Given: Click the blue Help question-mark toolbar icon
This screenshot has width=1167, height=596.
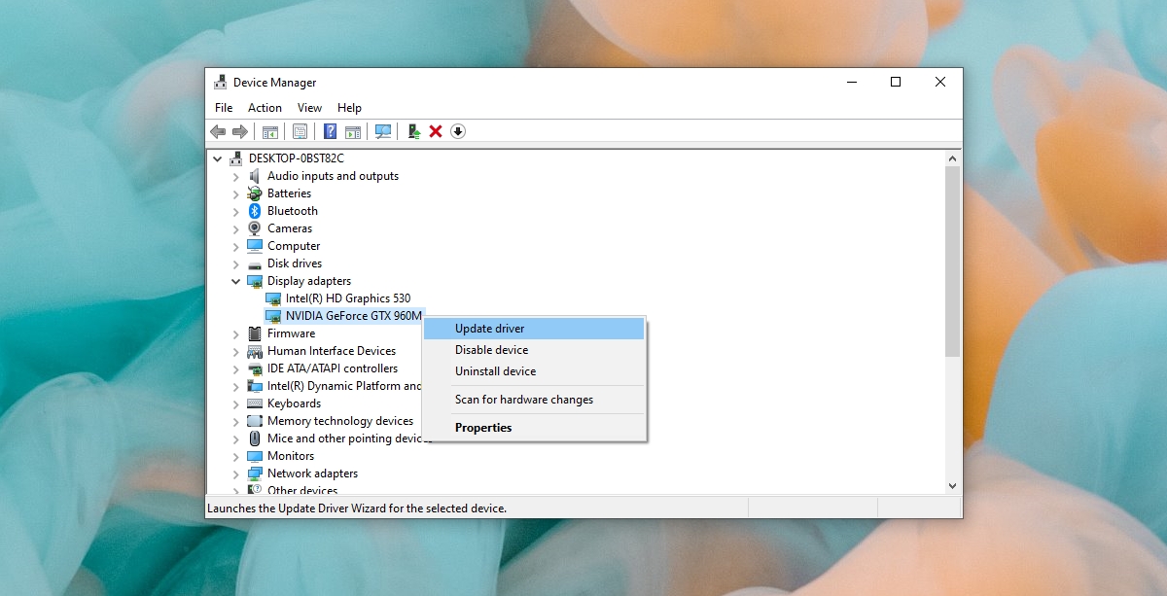Looking at the screenshot, I should pos(331,131).
